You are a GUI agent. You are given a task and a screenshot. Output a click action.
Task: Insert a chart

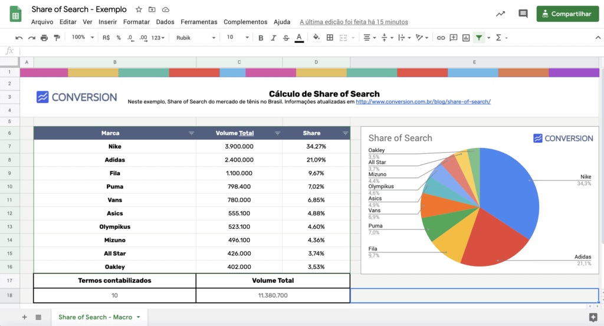466,38
